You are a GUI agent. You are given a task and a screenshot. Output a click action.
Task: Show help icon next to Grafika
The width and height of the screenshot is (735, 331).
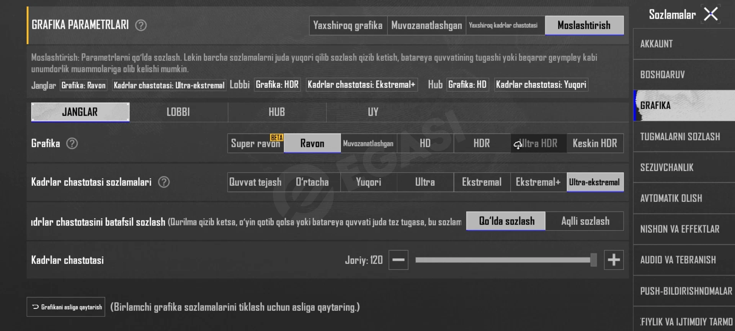72,143
